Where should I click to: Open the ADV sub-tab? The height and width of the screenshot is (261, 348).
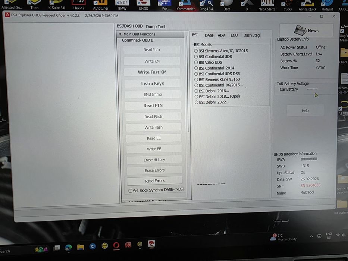pyautogui.click(x=221, y=35)
